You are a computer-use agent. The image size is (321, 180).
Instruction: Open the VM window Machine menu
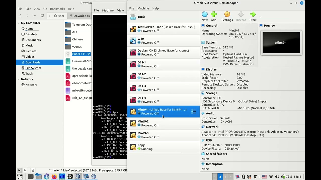[x=108, y=10]
